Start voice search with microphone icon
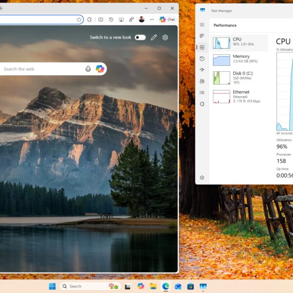The height and width of the screenshot is (293, 293). tap(88, 69)
